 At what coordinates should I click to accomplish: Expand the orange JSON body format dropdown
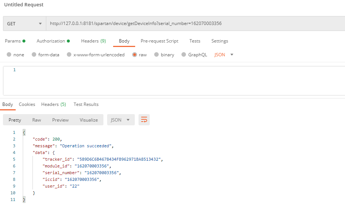tap(224, 54)
